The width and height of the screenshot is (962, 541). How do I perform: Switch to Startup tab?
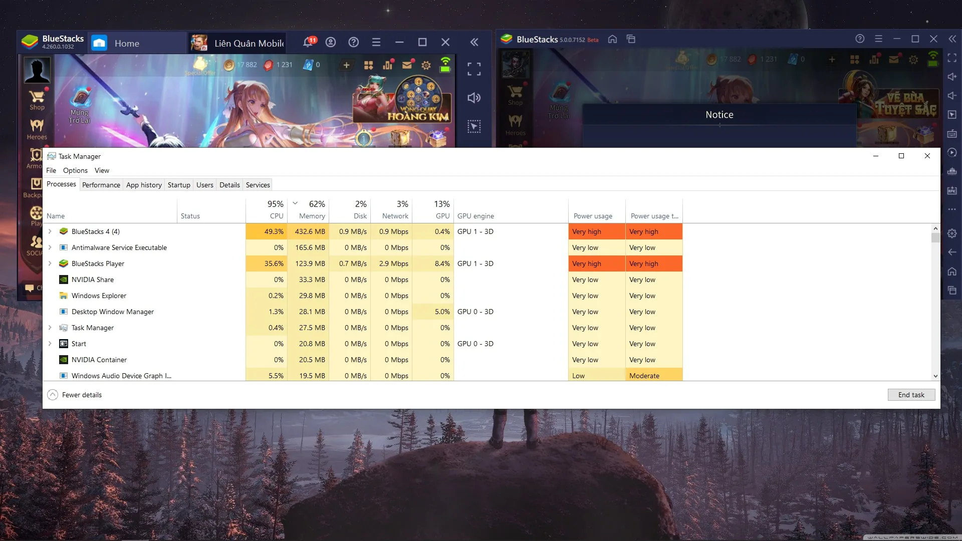point(179,185)
